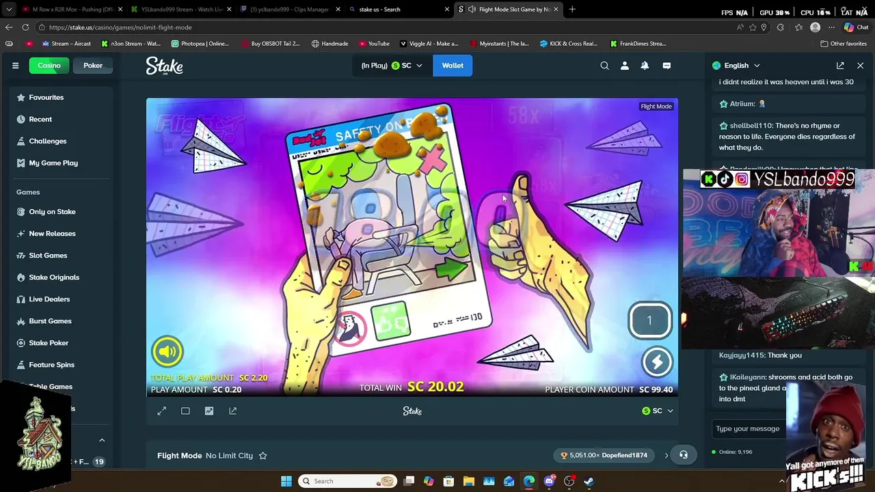Open Other favorites folder
This screenshot has height=492, width=875.
[844, 44]
